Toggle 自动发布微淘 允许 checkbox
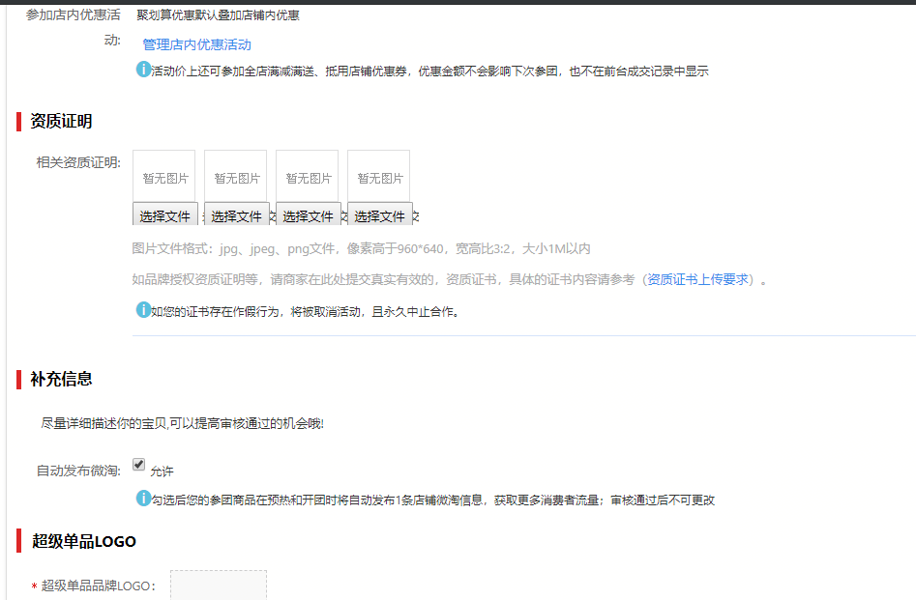Image resolution: width=916 pixels, height=600 pixels. coord(138,465)
